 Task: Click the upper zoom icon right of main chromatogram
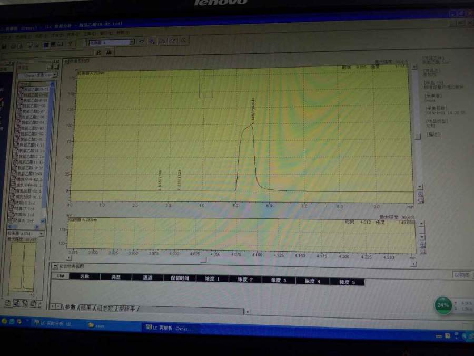click(x=420, y=194)
